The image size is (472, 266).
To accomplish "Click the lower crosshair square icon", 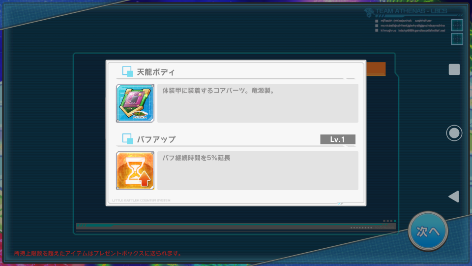I will pyautogui.click(x=457, y=39).
